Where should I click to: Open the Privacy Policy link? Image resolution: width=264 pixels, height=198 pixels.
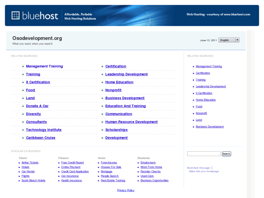[126, 190]
